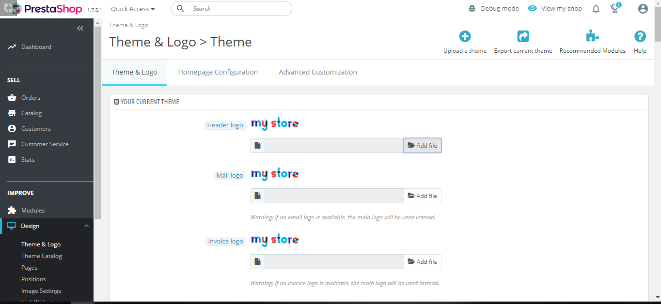Click the search magnifier icon
The width and height of the screenshot is (661, 304).
[x=180, y=8]
